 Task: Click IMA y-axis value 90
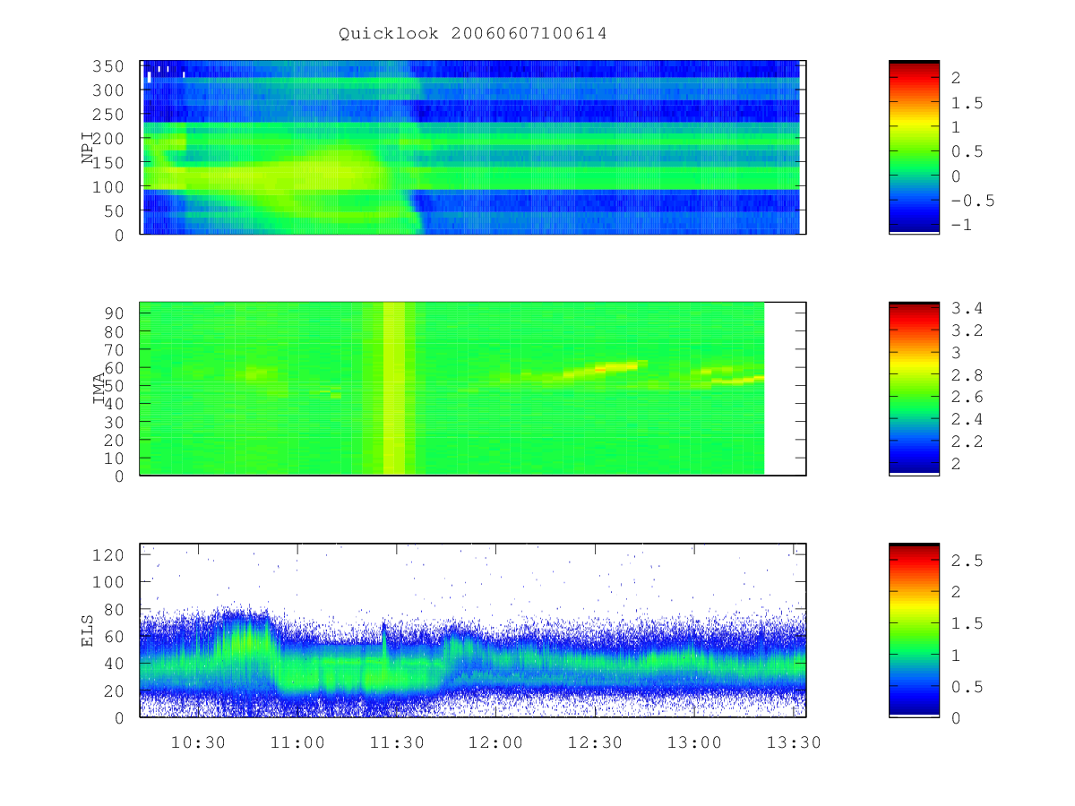[116, 313]
